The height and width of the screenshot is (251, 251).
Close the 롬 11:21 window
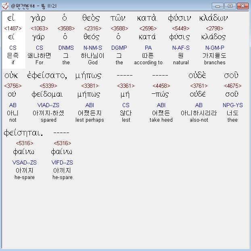pos(243,6)
